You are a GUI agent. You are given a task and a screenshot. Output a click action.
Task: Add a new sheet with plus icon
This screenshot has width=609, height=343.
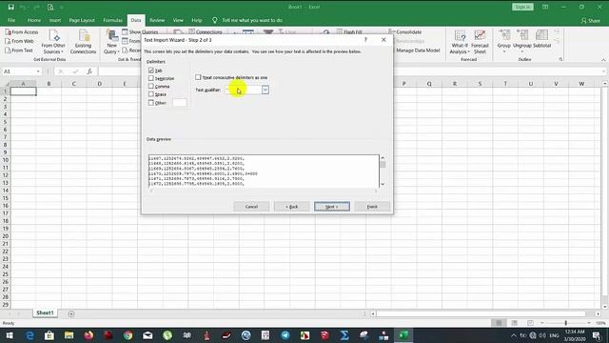[x=71, y=313]
